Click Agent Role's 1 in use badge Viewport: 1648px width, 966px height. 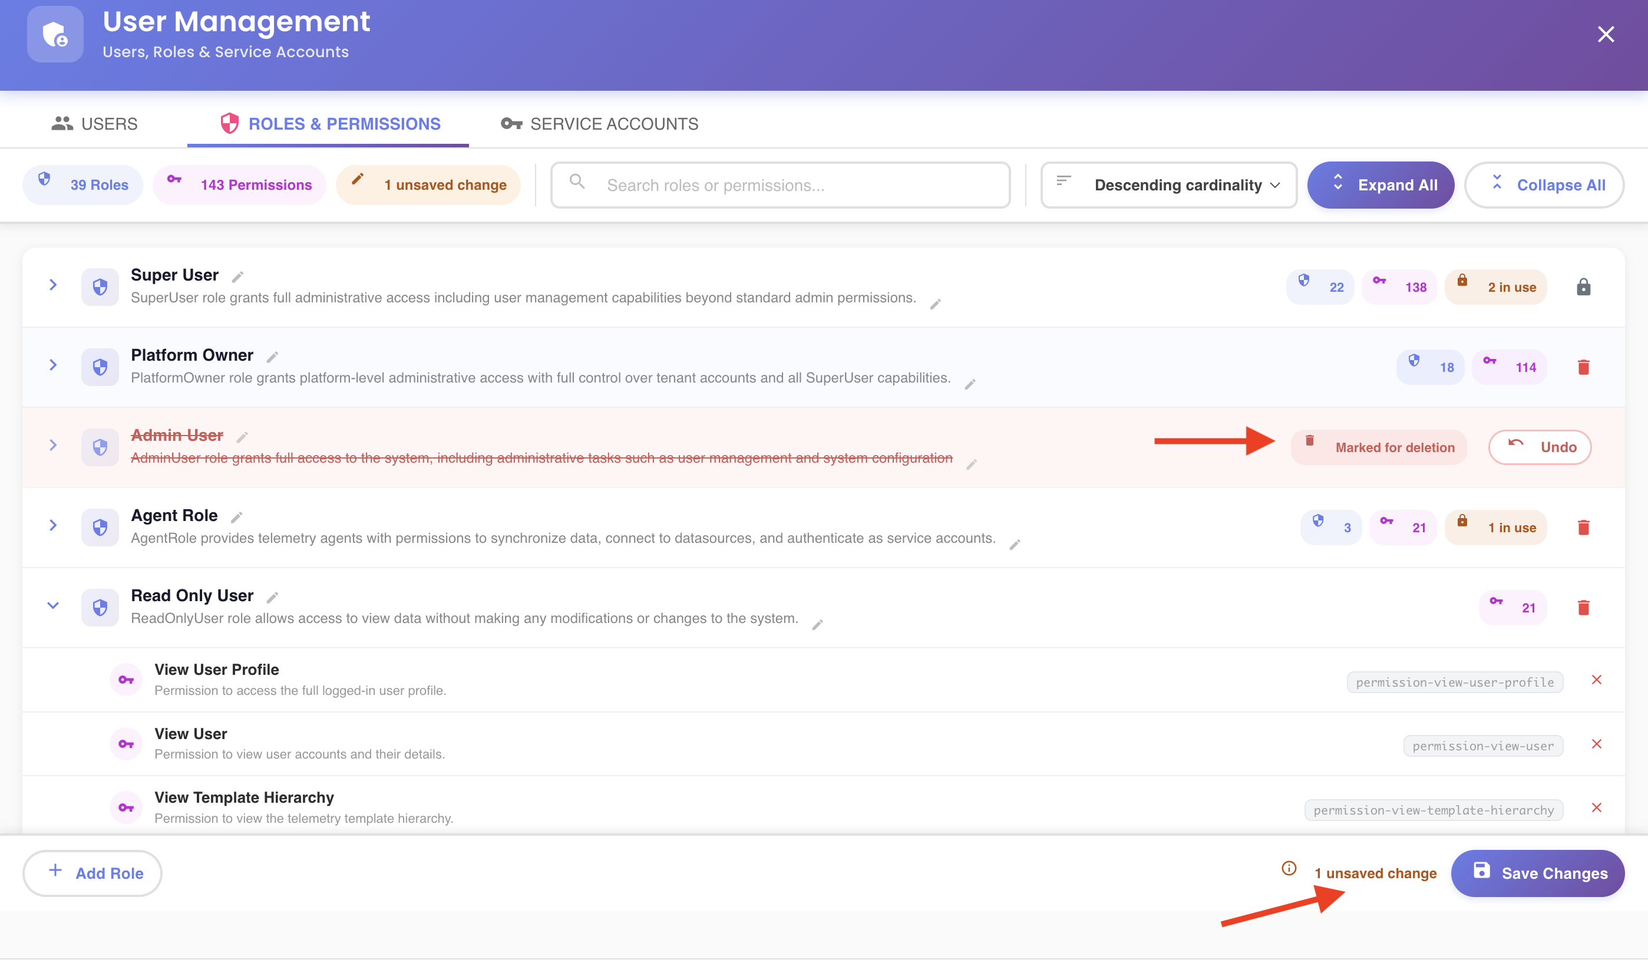1495,527
